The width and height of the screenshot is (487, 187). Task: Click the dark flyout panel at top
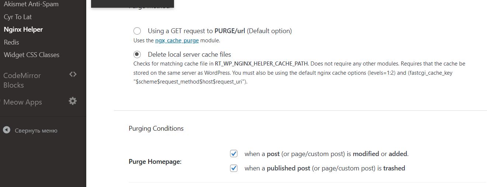[x=132, y=4]
